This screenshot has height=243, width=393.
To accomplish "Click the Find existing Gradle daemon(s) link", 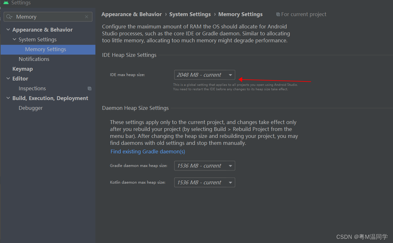I will pyautogui.click(x=148, y=151).
